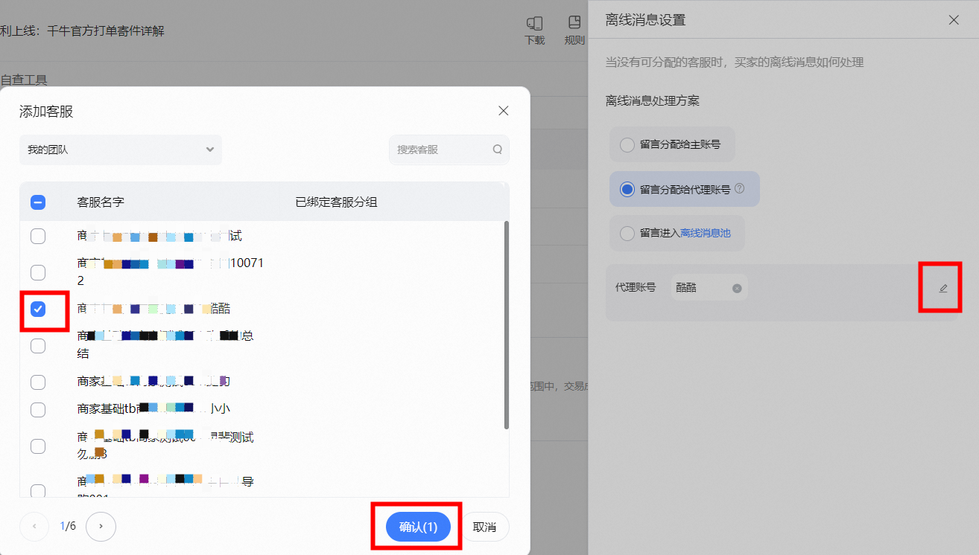Close the 添加客服 dialog
The image size is (979, 555).
(x=504, y=111)
